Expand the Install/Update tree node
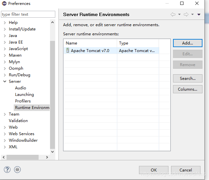Viewport: 209px width, 180px height. point(5,29)
